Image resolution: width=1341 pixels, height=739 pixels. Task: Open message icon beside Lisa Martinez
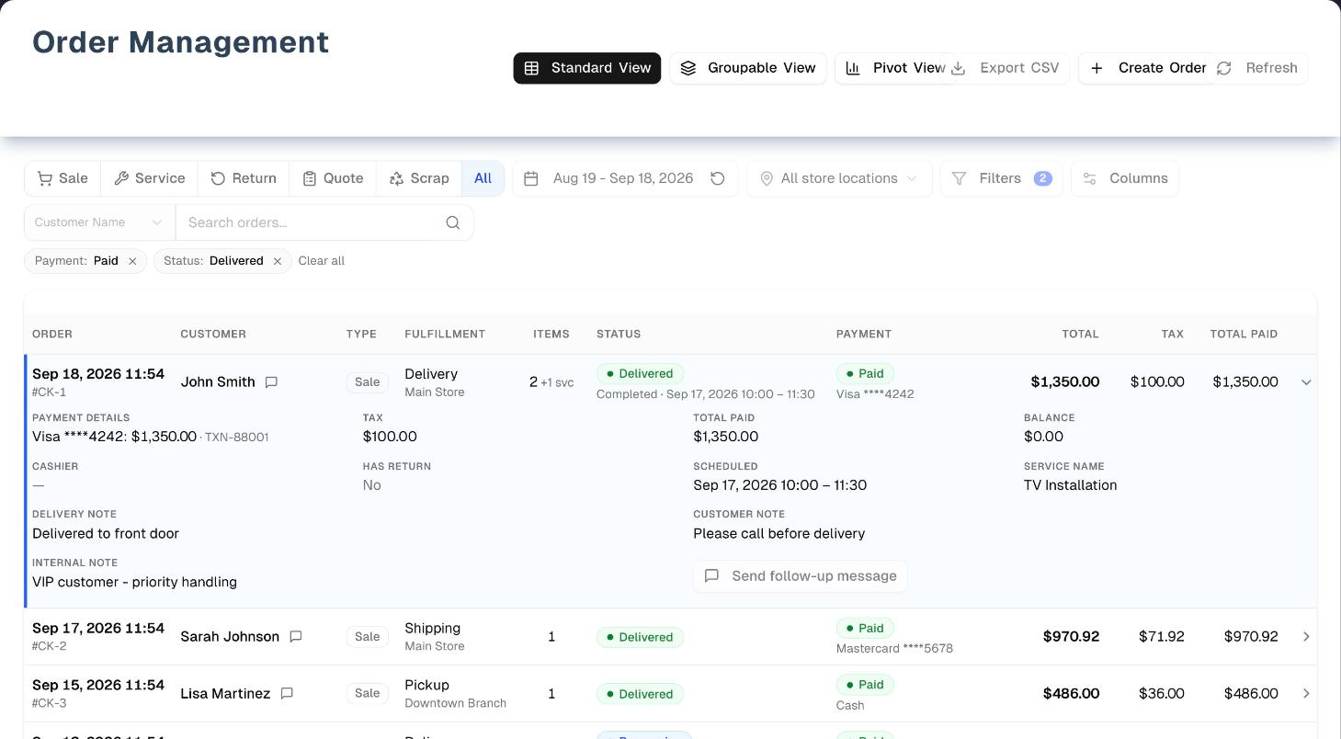coord(287,694)
